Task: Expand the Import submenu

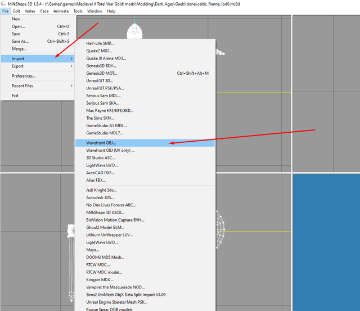Action: tap(38, 58)
